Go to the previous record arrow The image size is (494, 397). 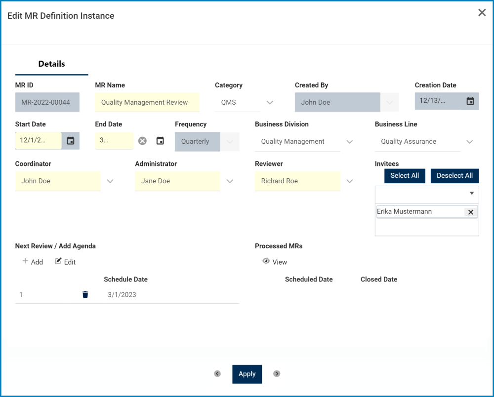click(x=217, y=374)
